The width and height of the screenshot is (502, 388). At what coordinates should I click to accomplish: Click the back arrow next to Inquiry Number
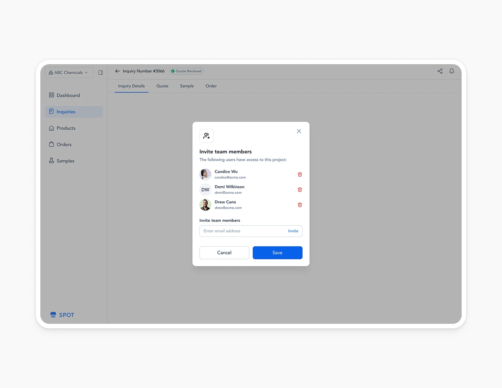click(x=117, y=71)
